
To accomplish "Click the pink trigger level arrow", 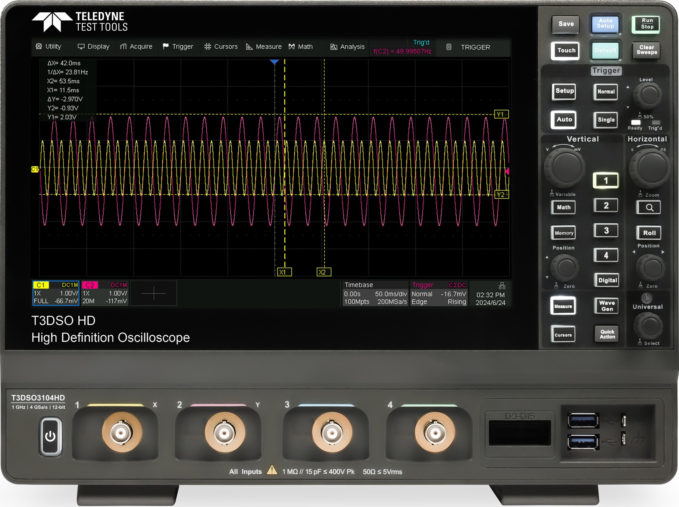I will pyautogui.click(x=507, y=171).
